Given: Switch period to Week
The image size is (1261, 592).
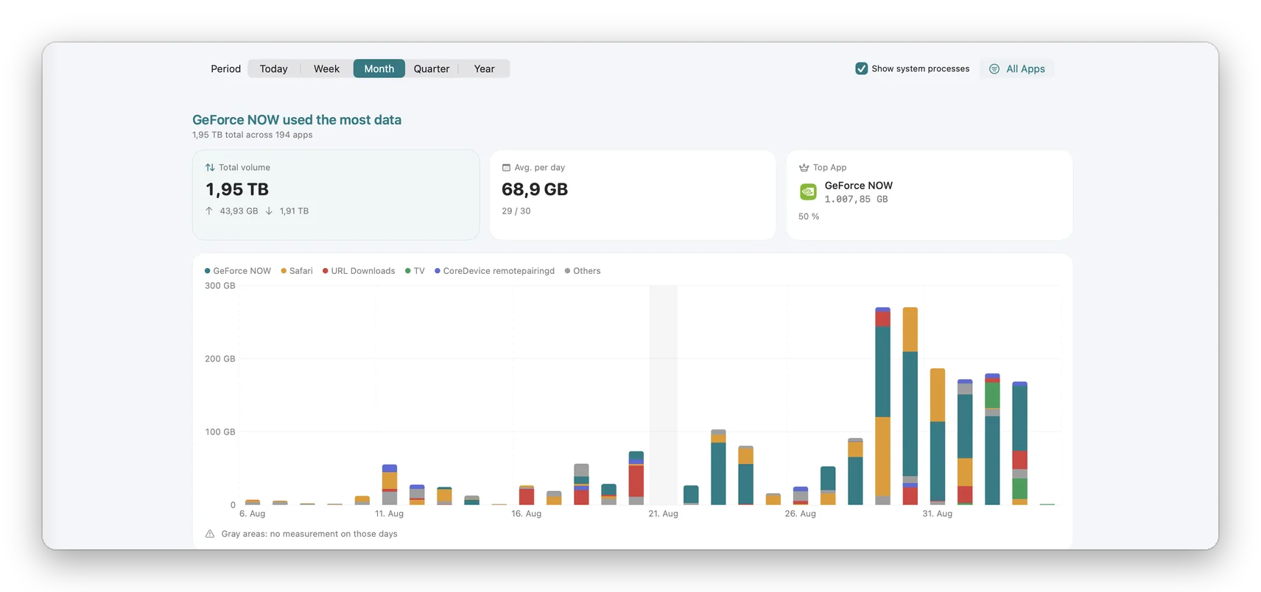Looking at the screenshot, I should point(326,68).
